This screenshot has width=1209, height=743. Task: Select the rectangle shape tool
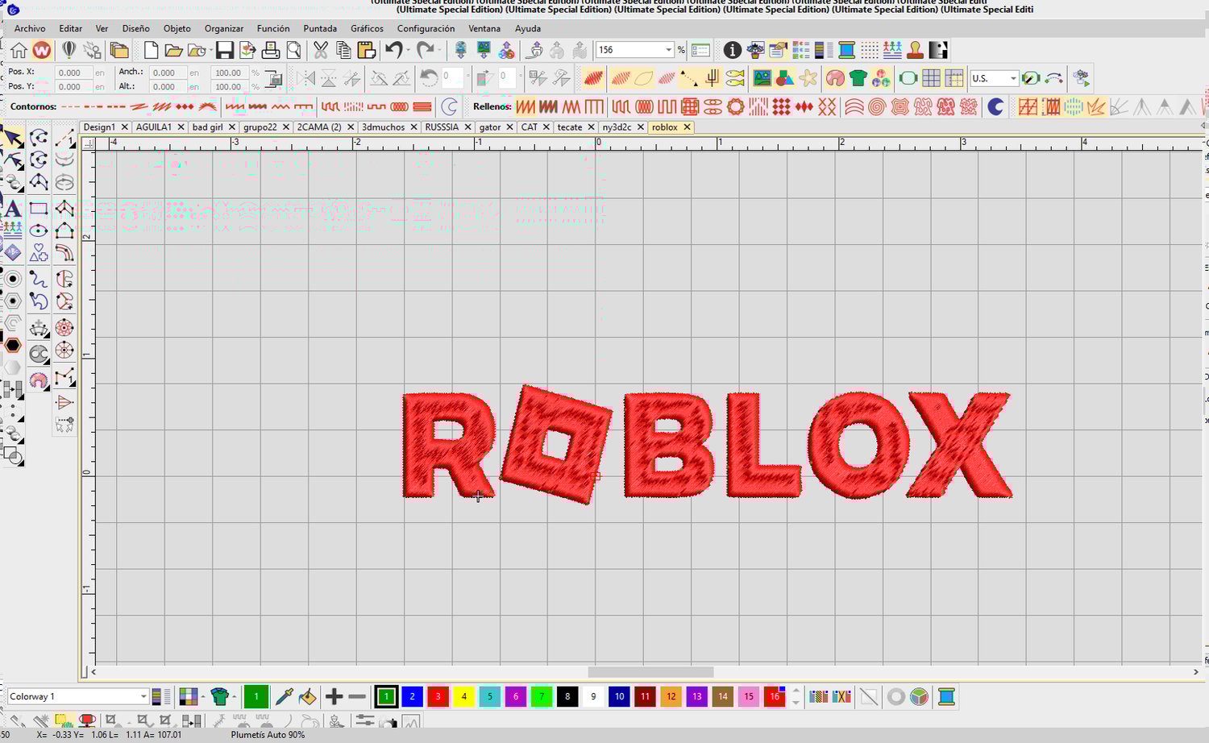[39, 208]
